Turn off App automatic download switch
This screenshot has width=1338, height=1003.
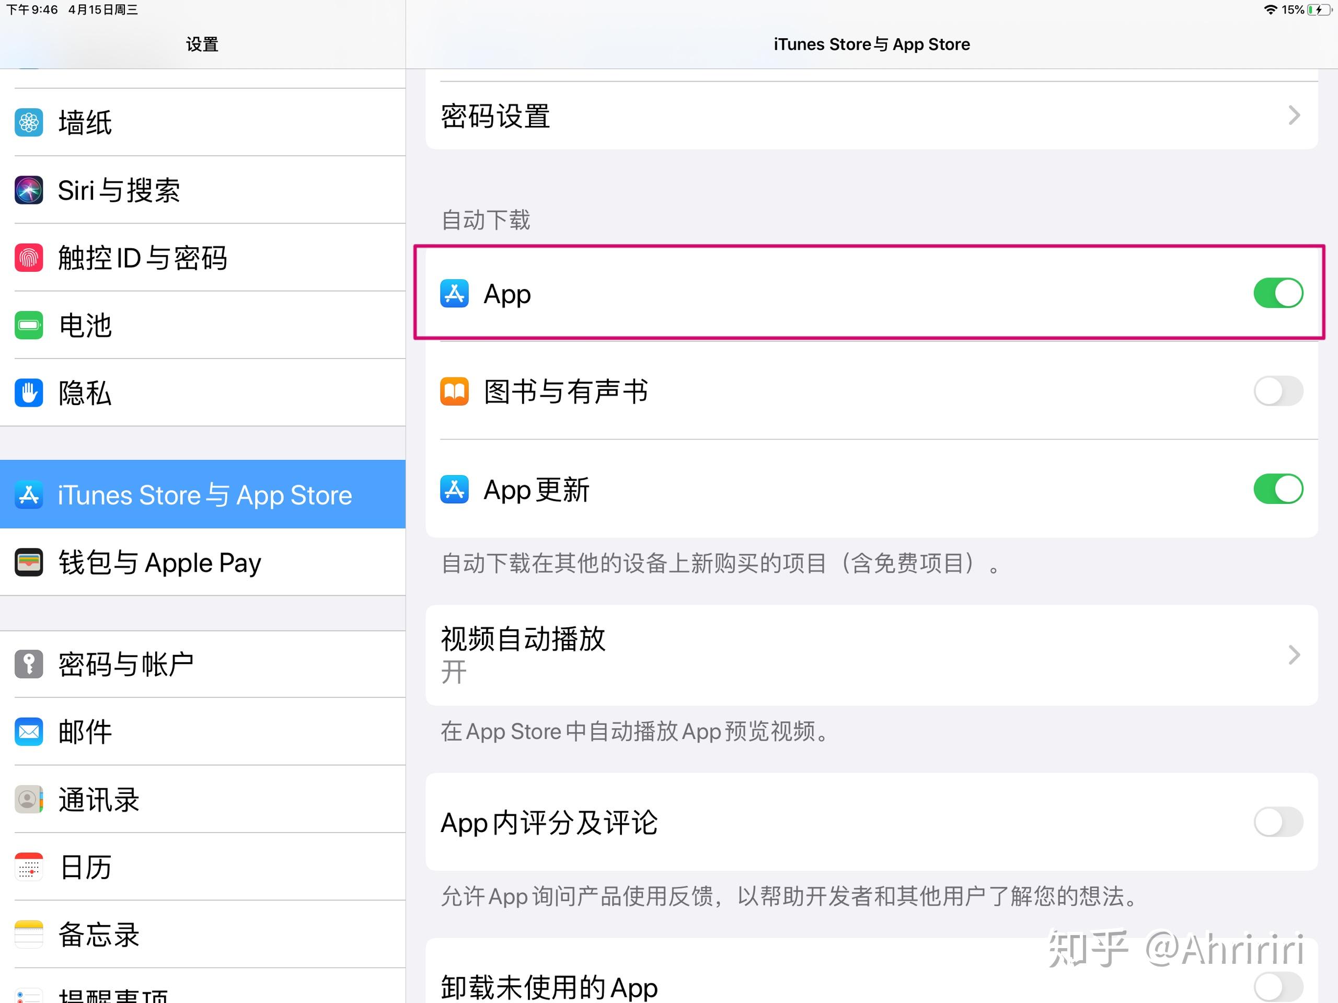(x=1278, y=293)
